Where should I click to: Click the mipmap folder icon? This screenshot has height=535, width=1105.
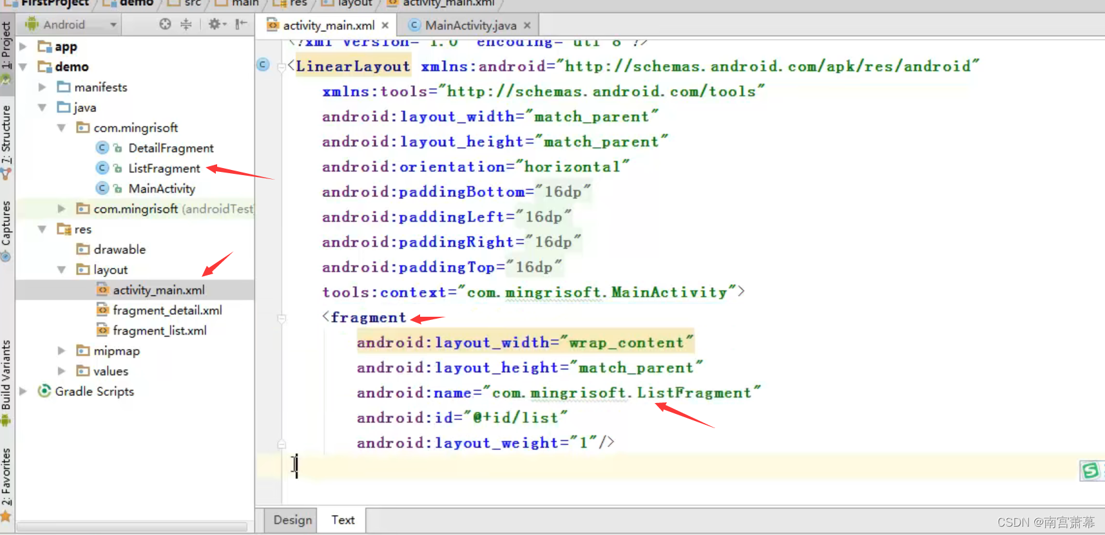(82, 351)
